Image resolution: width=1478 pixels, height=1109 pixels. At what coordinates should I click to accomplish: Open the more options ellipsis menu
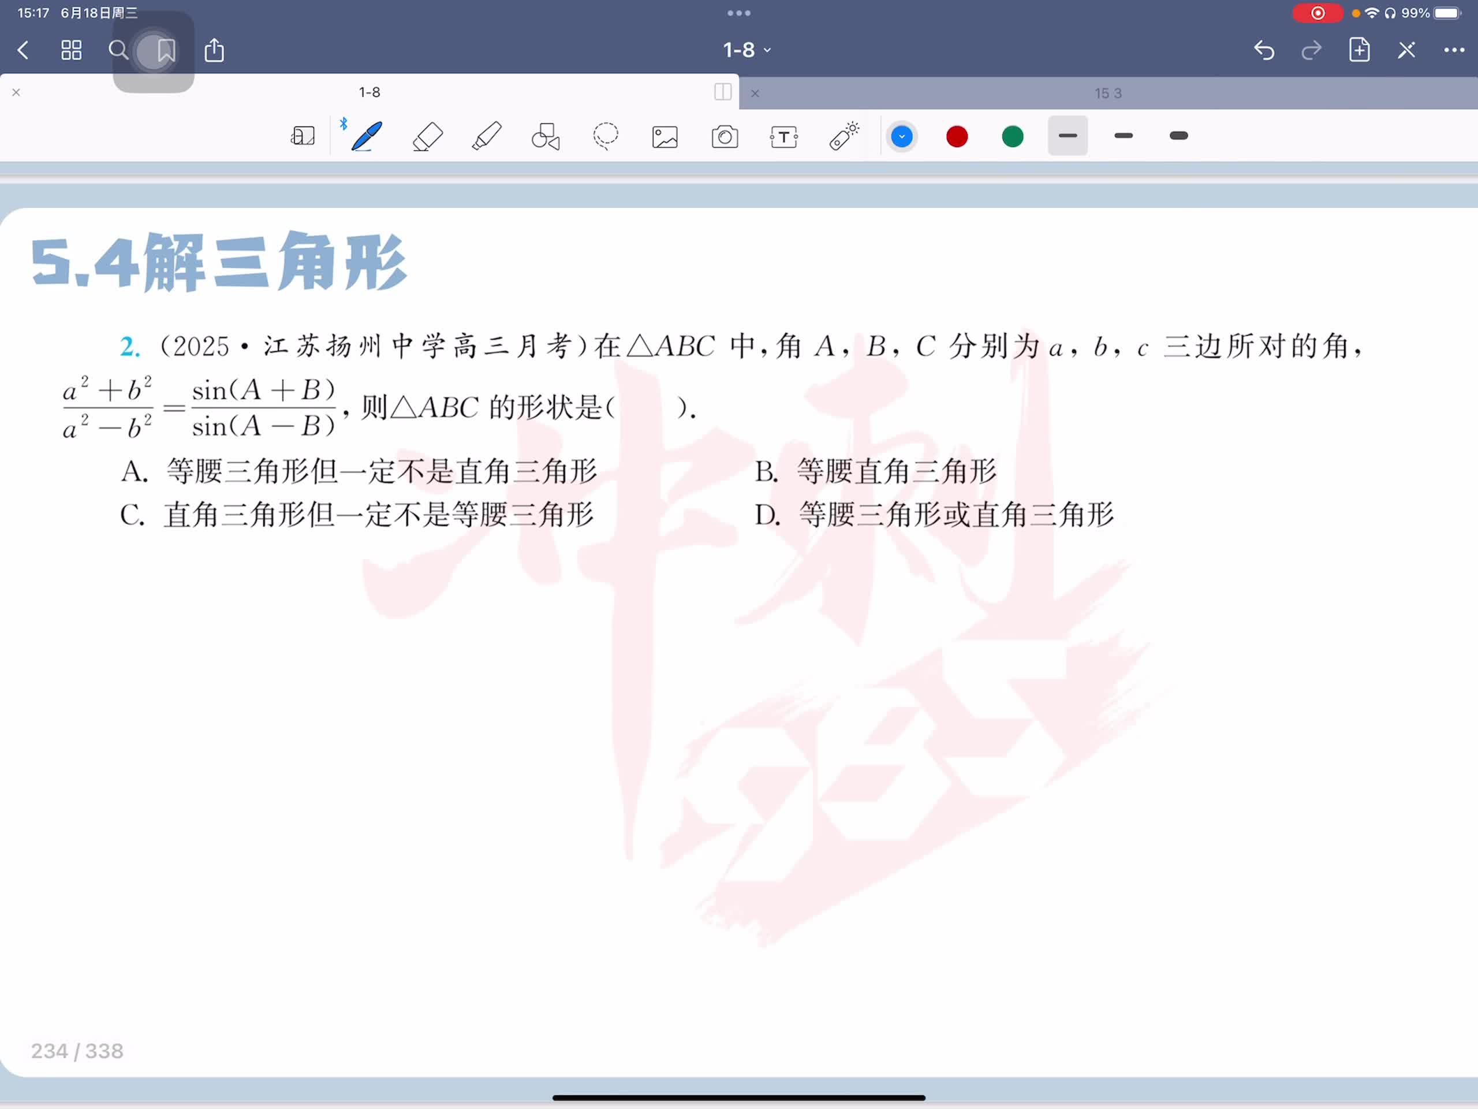[x=1453, y=50]
